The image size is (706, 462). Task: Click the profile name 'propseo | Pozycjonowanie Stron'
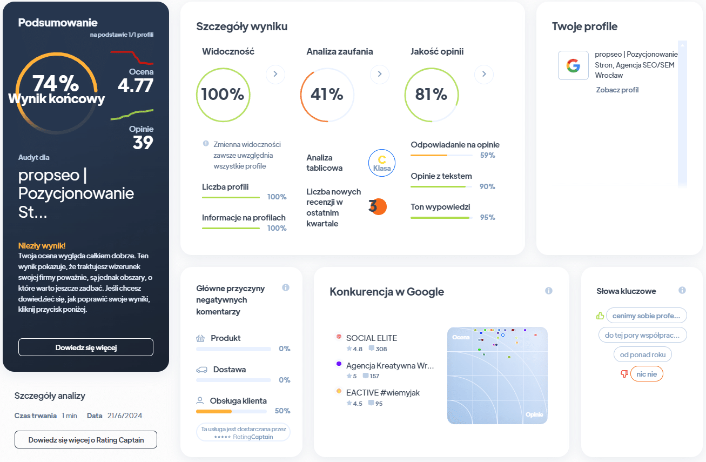tap(636, 65)
